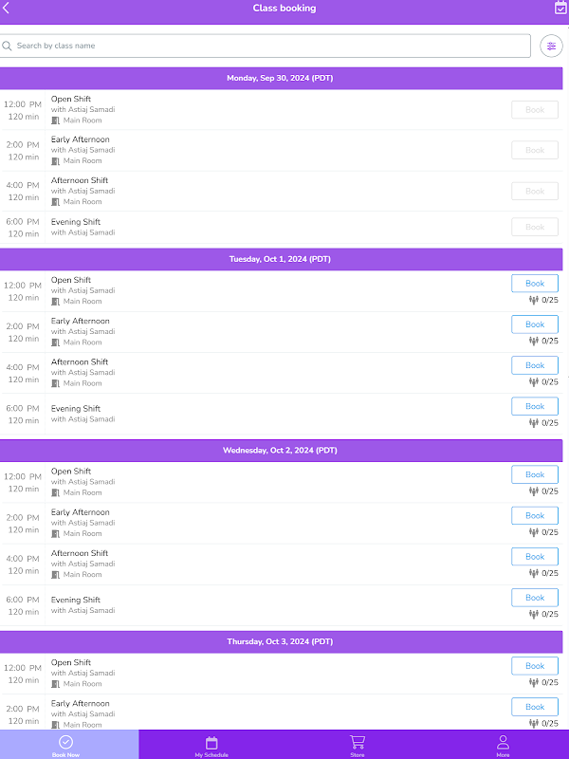Click Main Room icon for Thursday Early Afternoon

point(56,725)
